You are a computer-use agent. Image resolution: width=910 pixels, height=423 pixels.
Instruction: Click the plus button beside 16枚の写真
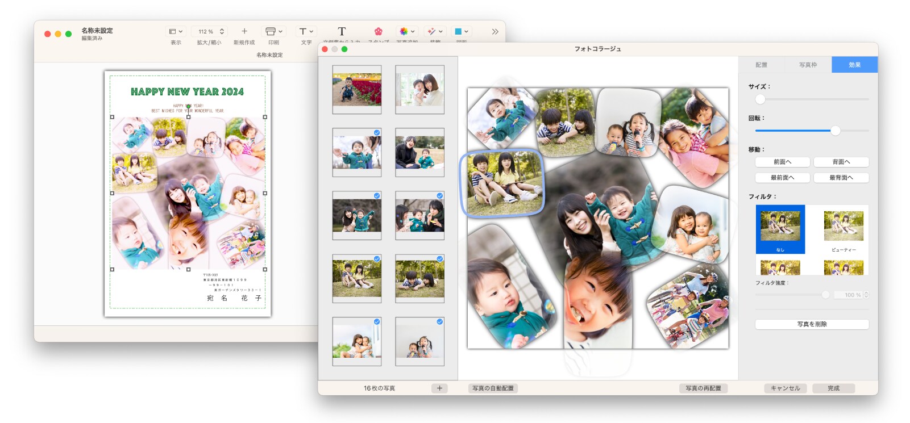pos(439,388)
